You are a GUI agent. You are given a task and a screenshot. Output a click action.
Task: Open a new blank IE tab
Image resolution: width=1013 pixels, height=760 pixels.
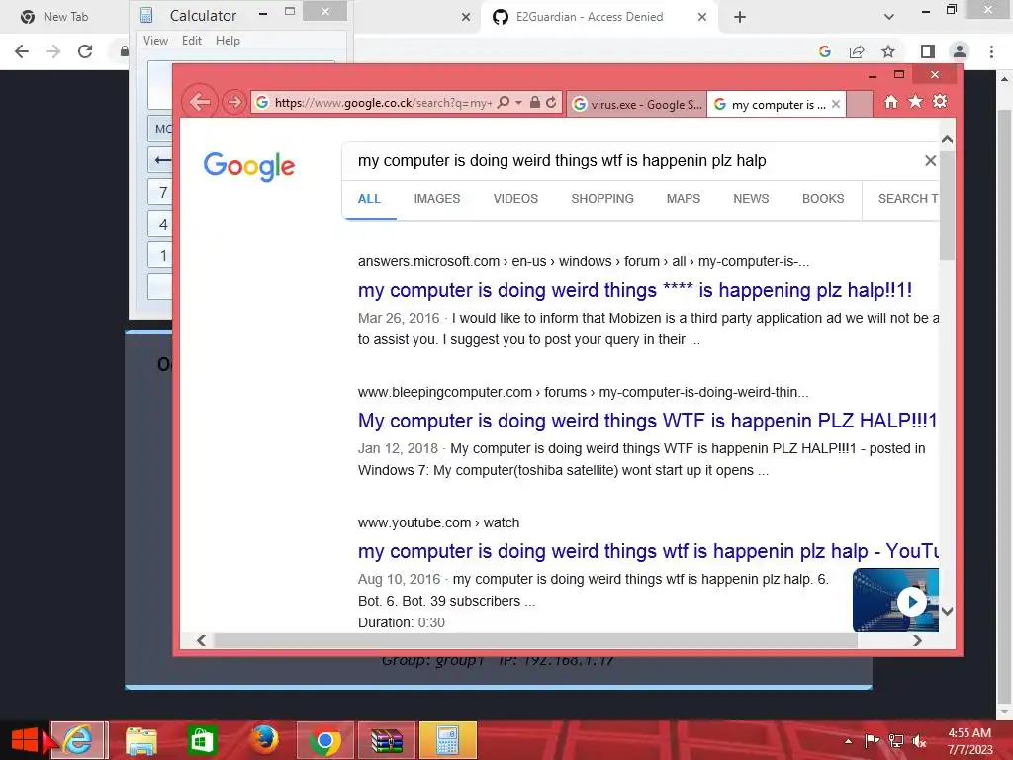(x=860, y=104)
